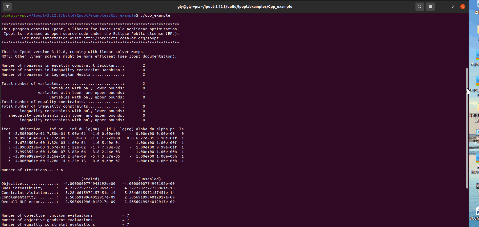
Task: Click iteration 1 objective -1.8981454e+00
Action: (29, 138)
